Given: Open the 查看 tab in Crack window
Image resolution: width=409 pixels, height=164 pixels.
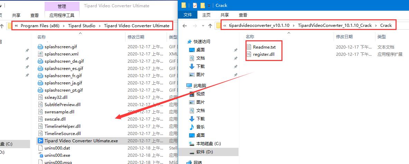Looking at the screenshot, I should pyautogui.click(x=243, y=15).
